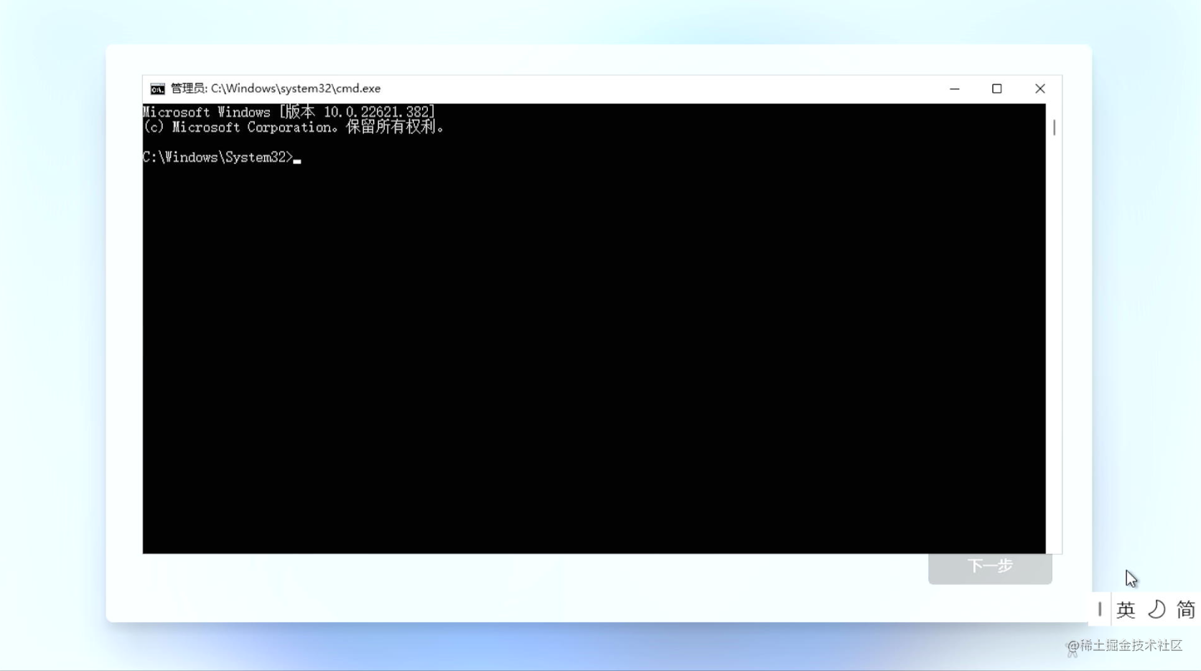The width and height of the screenshot is (1201, 671).
Task: Place cursor at the C:\Windows\System32> prompt
Action: point(296,157)
